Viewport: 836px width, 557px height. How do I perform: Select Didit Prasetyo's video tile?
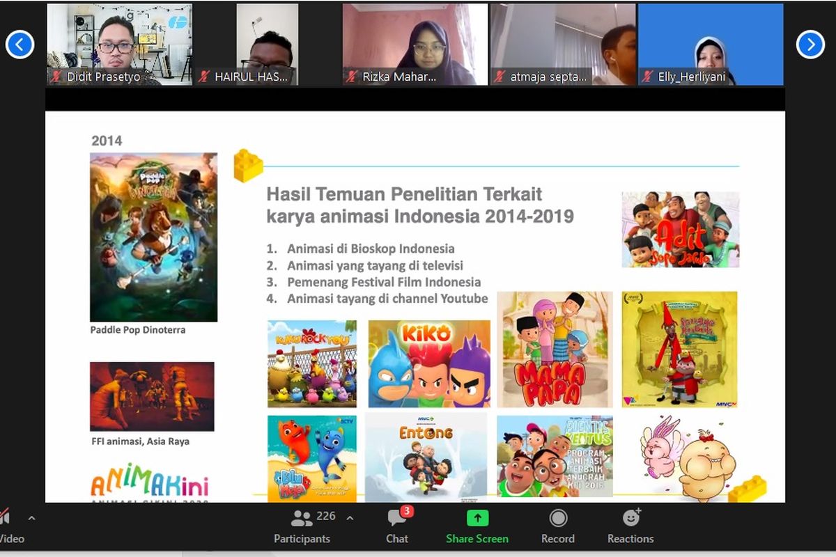coord(119,45)
